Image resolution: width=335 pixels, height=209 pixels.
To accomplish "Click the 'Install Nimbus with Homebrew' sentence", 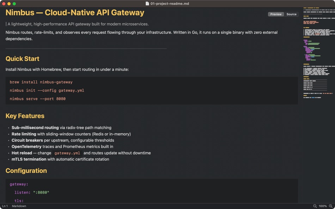I will [67, 70].
